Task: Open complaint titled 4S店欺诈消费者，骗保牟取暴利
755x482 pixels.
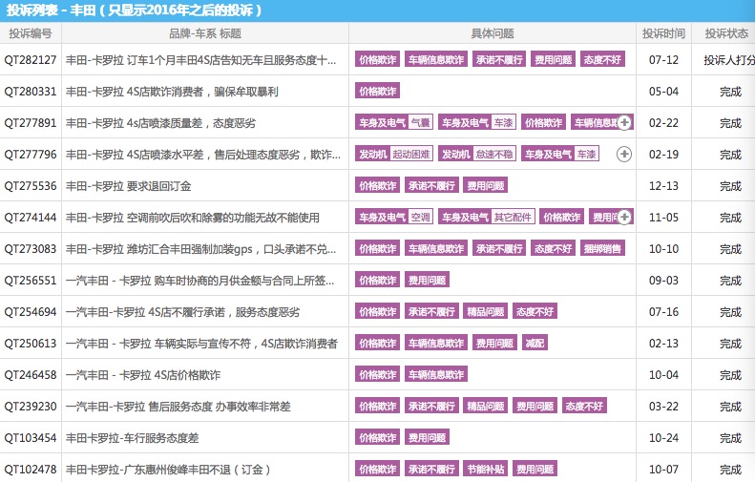Action: (172, 92)
